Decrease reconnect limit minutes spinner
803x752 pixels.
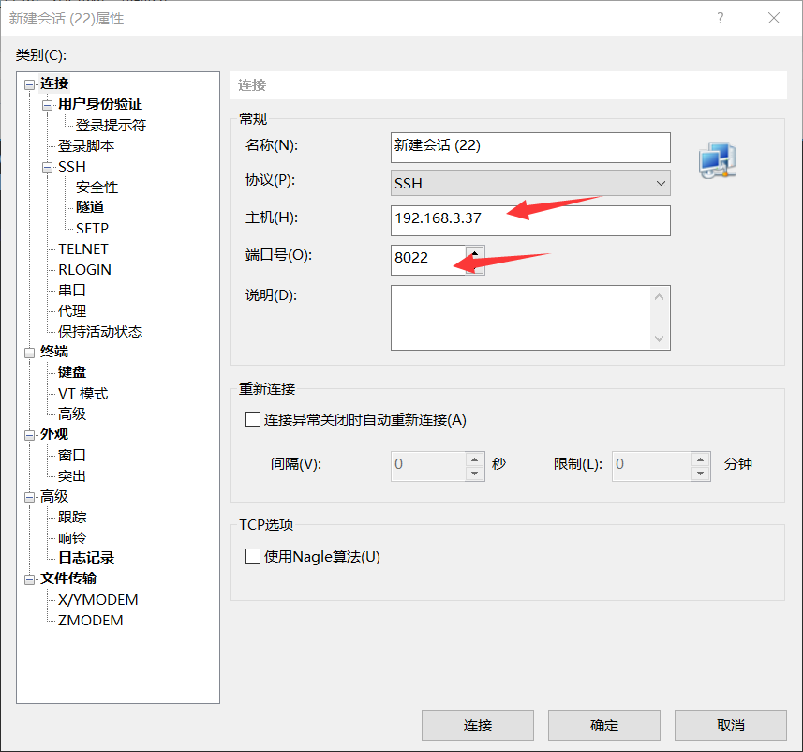(x=700, y=474)
